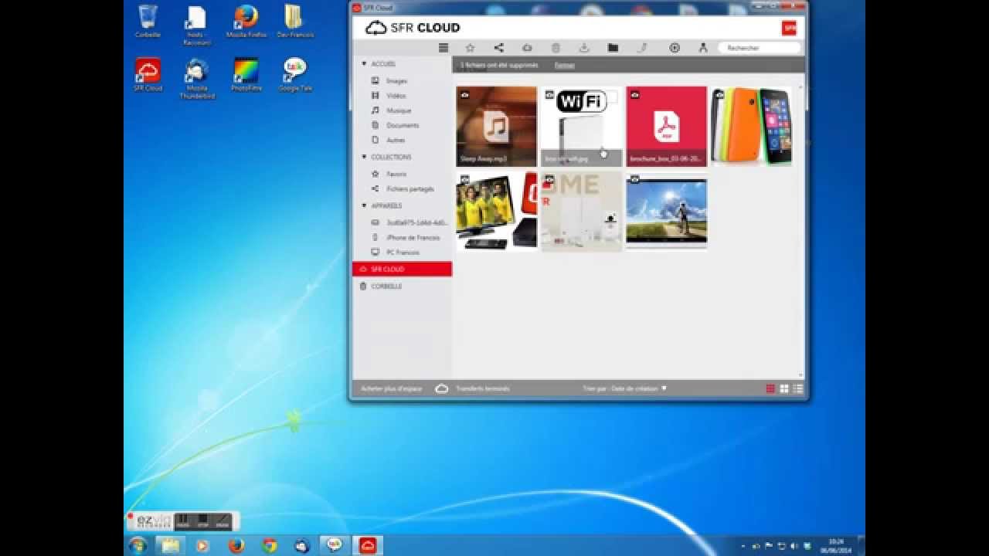The height and width of the screenshot is (556, 989).
Task: Click the trash delete toolbar icon
Action: [556, 48]
